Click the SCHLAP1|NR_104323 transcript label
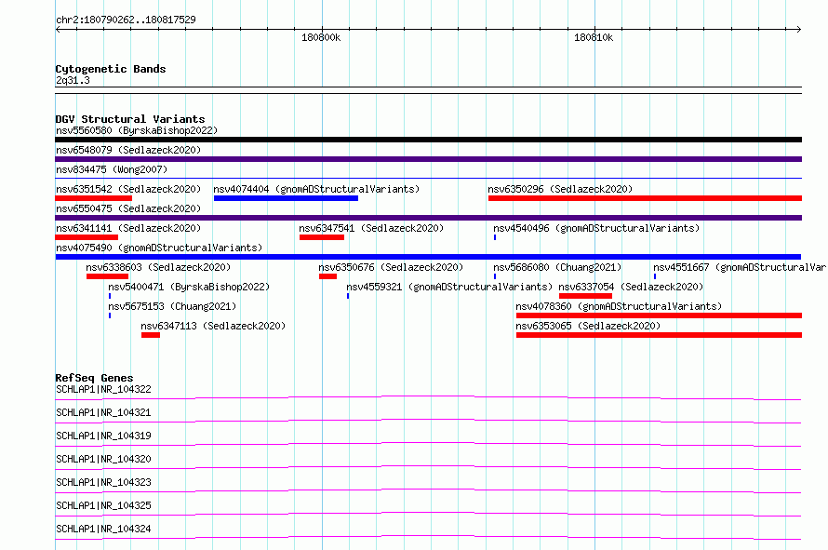Image resolution: width=828 pixels, height=550 pixels. 103,482
